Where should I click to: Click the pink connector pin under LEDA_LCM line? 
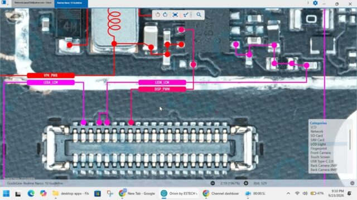coord(84,123)
